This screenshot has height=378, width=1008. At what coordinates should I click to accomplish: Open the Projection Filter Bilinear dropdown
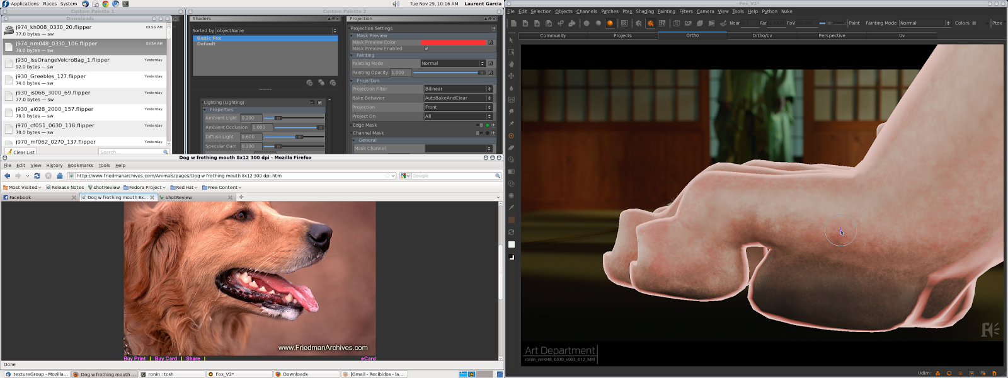[x=458, y=89]
